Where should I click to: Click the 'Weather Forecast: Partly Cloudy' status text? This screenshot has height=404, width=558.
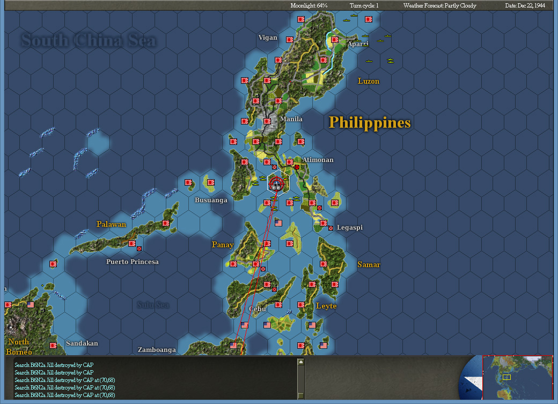(440, 5)
